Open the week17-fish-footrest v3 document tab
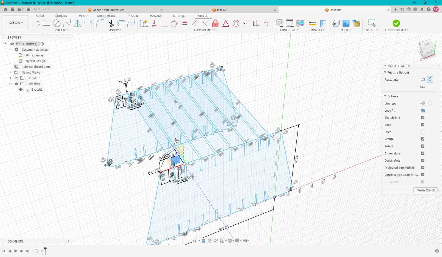The width and height of the screenshot is (442, 257). (x=108, y=10)
